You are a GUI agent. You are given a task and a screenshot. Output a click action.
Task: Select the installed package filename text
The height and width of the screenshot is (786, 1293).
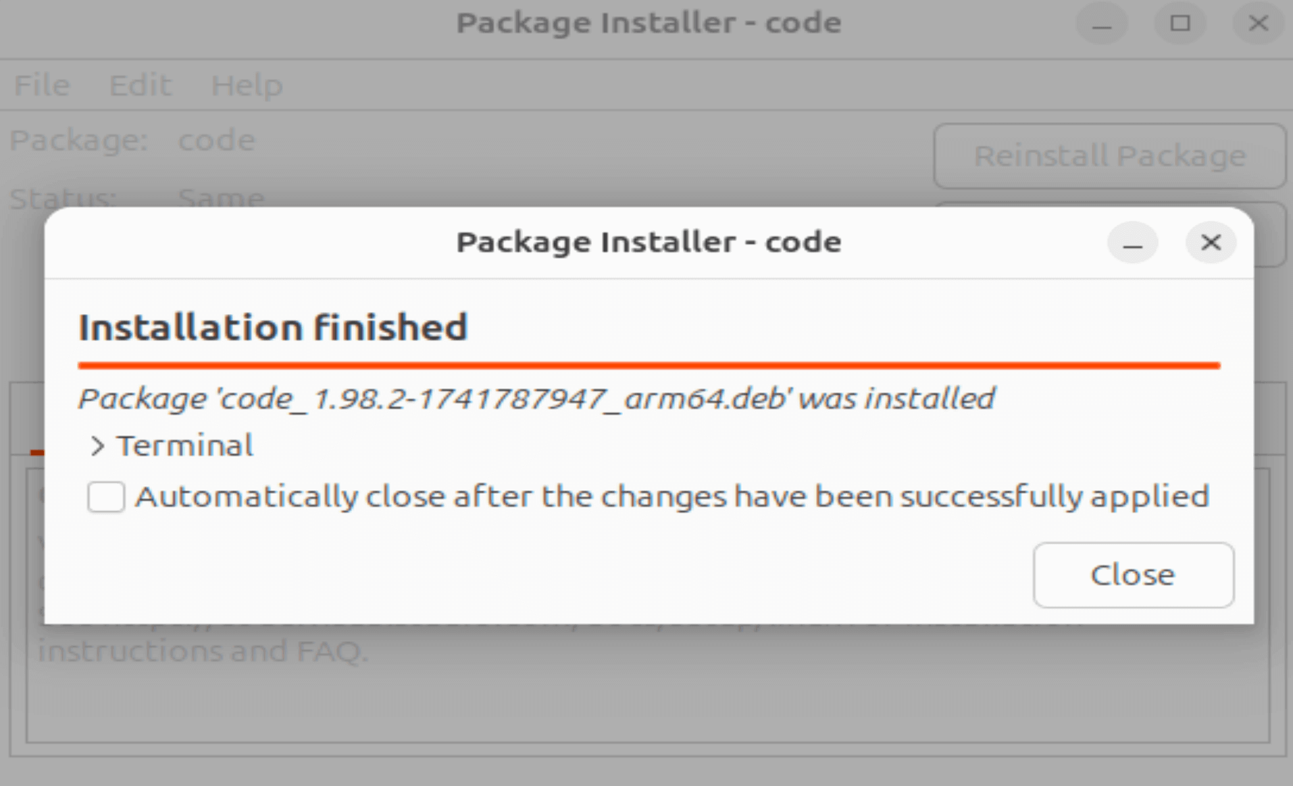535,398
